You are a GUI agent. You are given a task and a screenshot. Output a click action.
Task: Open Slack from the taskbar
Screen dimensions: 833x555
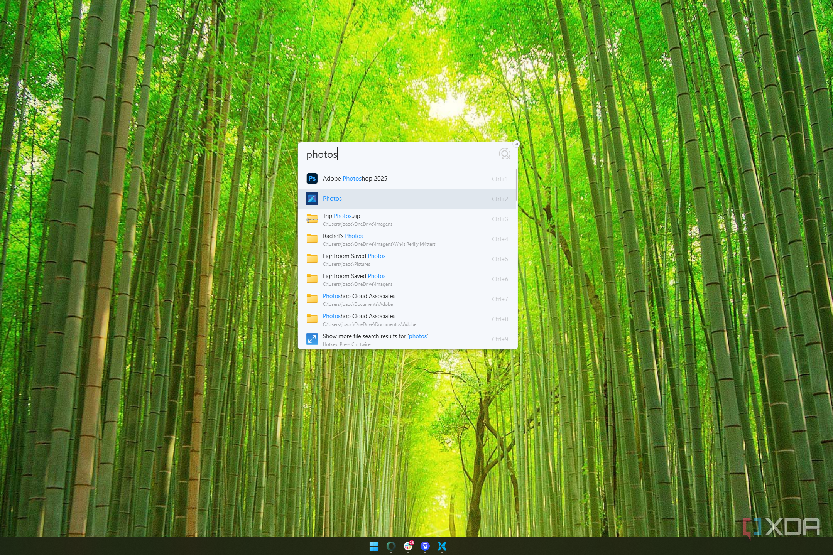408,546
